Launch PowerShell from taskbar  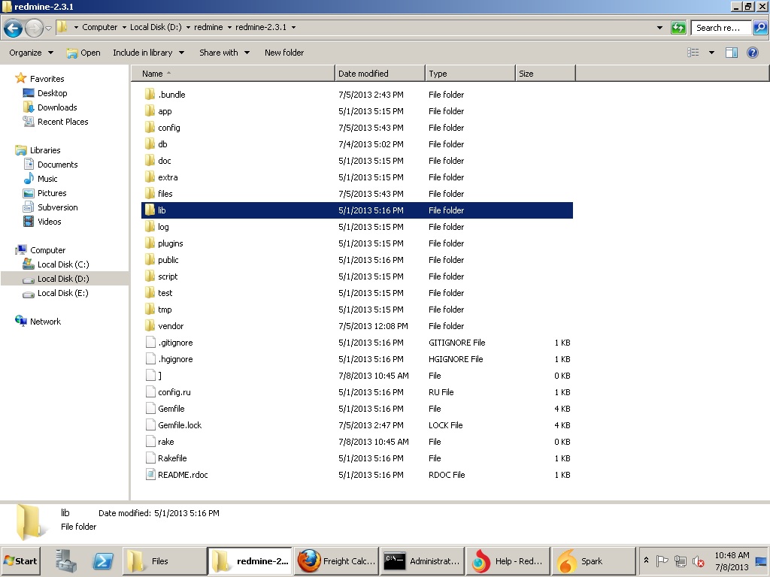[103, 560]
